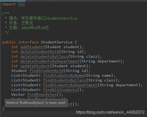Click the List<Student> type before findAllStudents
147x117 pixels.
(x=26, y=90)
